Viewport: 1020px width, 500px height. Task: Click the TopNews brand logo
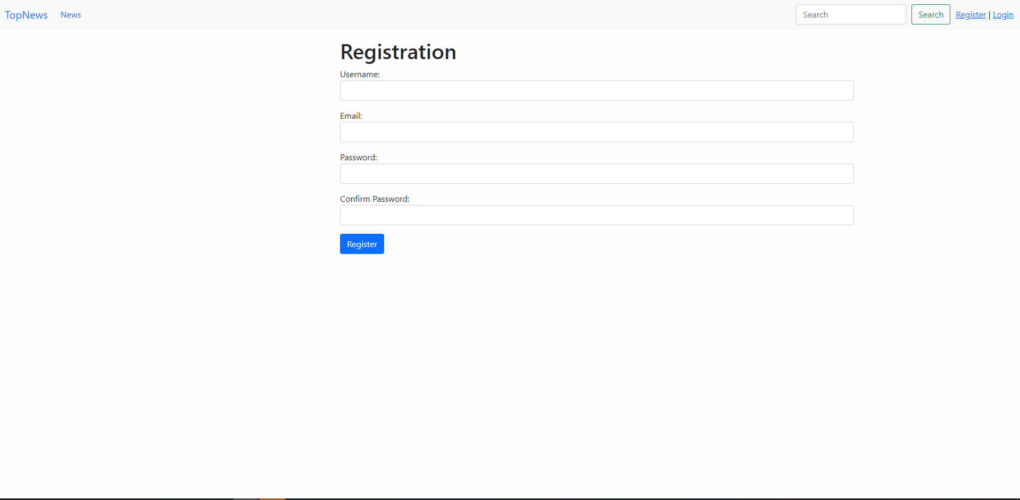click(x=26, y=14)
